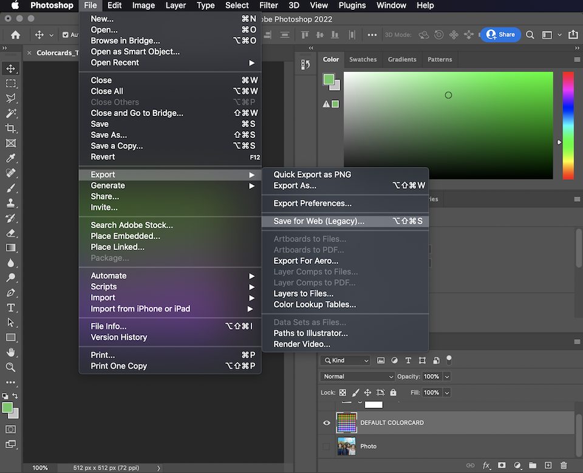Select the Polygonal Lasso tool

[10, 98]
